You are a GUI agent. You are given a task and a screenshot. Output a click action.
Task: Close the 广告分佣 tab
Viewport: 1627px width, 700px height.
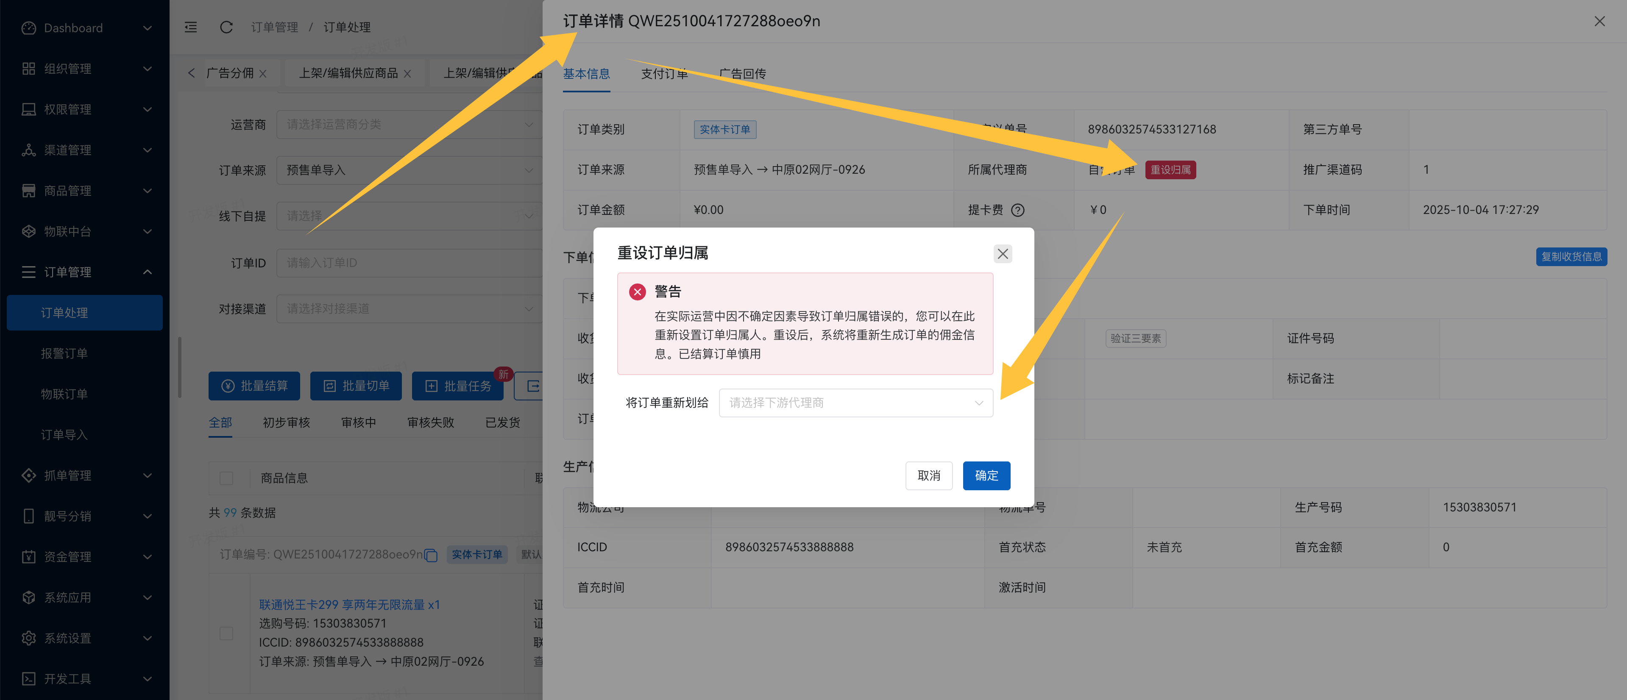coord(263,74)
